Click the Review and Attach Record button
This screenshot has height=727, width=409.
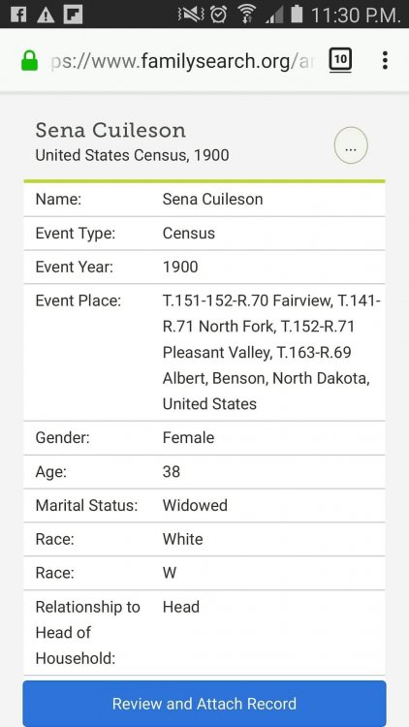coord(204,704)
